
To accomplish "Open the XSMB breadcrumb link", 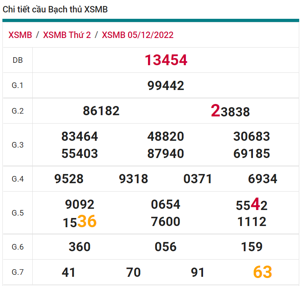I will pyautogui.click(x=20, y=35).
